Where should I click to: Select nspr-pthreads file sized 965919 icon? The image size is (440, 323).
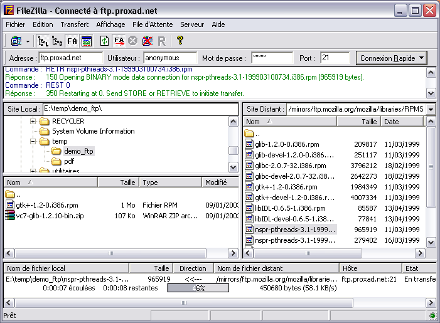249,230
